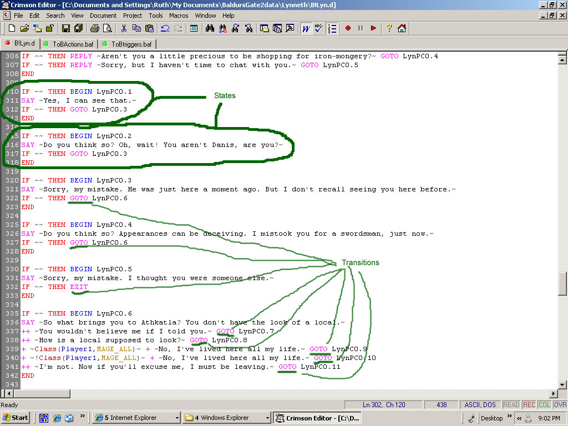This screenshot has width=568, height=426.
Task: Click the Save document floppy icon
Action: coord(65,28)
